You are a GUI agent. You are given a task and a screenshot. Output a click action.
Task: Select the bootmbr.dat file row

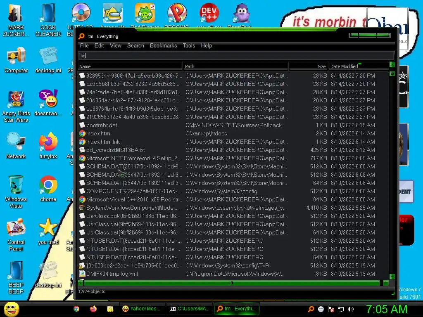tap(233, 125)
